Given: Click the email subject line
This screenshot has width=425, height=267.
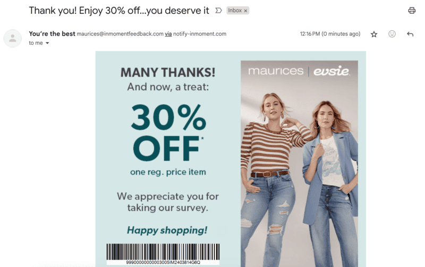Looking at the screenshot, I should pyautogui.click(x=119, y=11).
